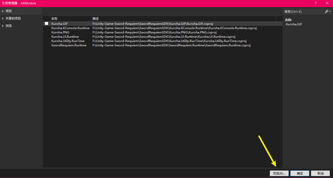Select the 项目 category

9,11
